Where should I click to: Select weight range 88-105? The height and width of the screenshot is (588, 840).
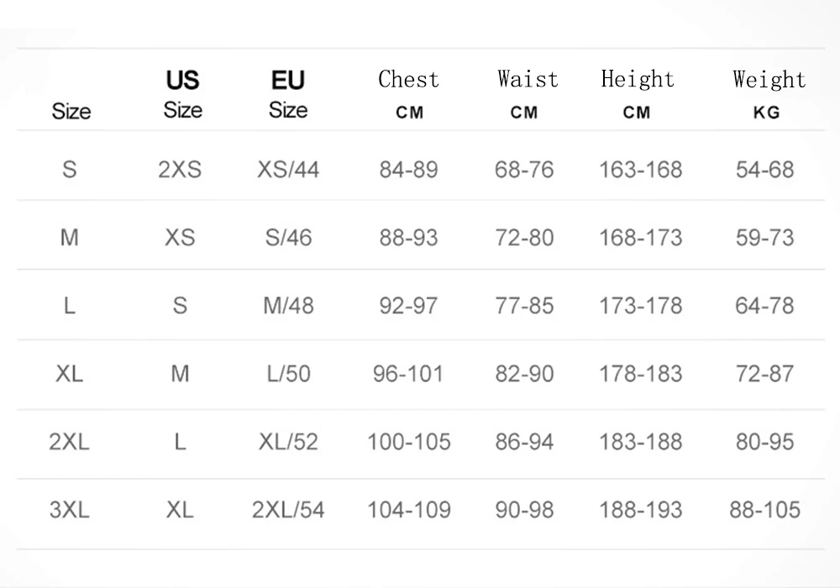764,510
